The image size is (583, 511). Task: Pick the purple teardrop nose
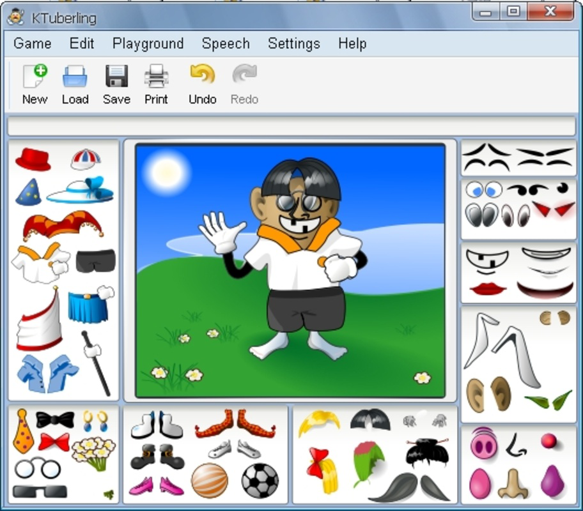552,481
